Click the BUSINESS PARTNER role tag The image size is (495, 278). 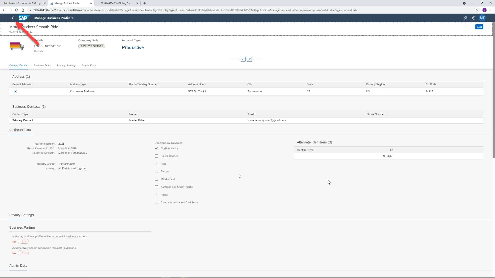point(92,46)
